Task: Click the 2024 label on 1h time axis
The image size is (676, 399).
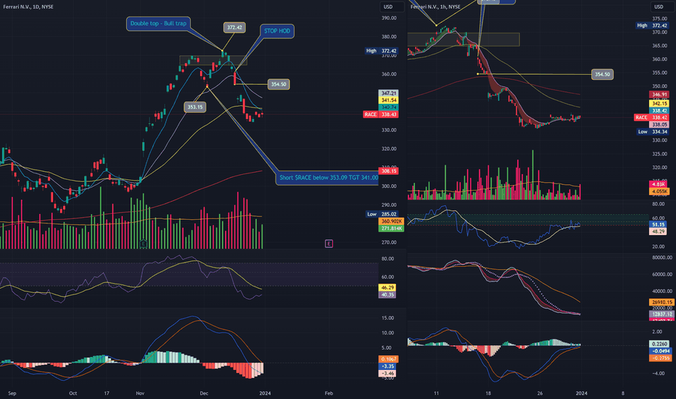Action: click(x=581, y=393)
